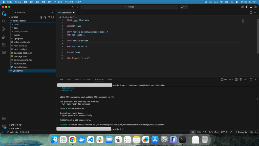259x146 pixels.
Task: Open the Search view in activity bar
Action: (4, 21)
